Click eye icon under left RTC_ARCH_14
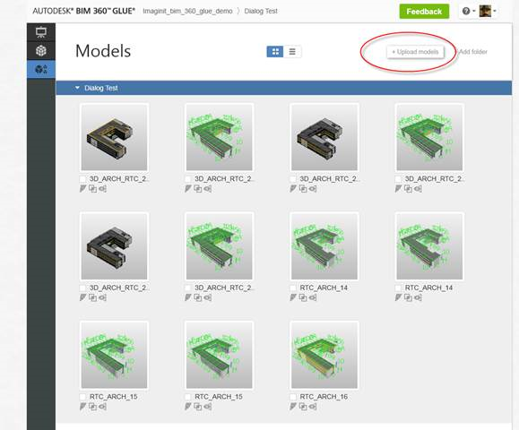The image size is (519, 430). (x=313, y=298)
